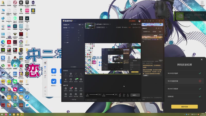Viewport: 206px width, 116px height.
Task: Click the shield icon in 互动玩法 section
Action: (71, 74)
